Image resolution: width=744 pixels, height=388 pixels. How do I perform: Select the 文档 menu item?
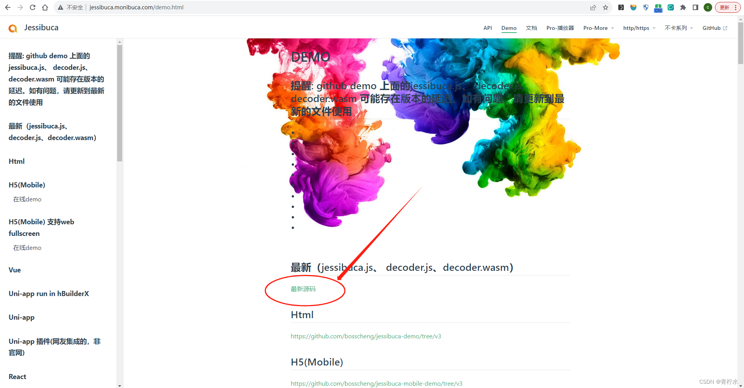pos(531,28)
